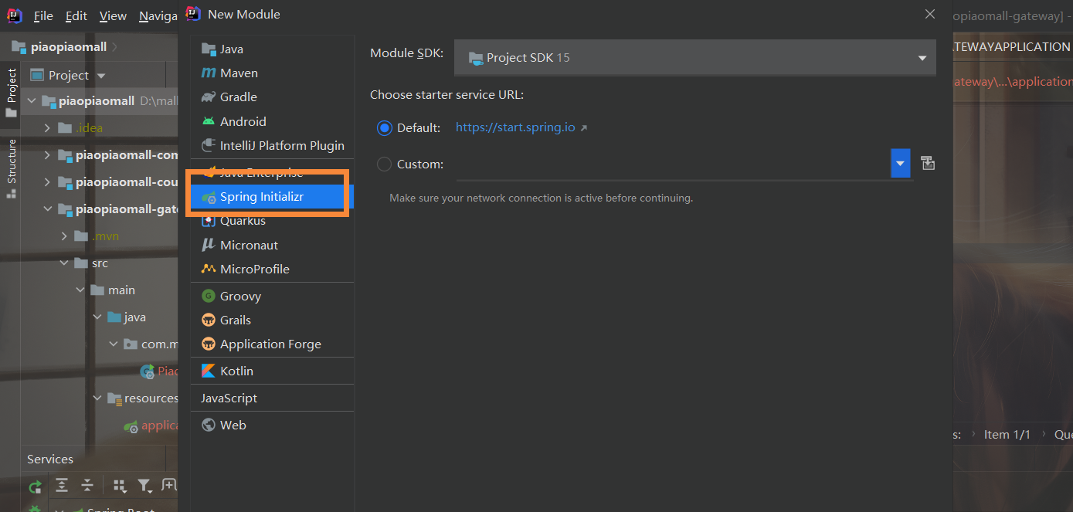Choose the Gradle module type
Viewport: 1073px width, 512px height.
click(238, 97)
